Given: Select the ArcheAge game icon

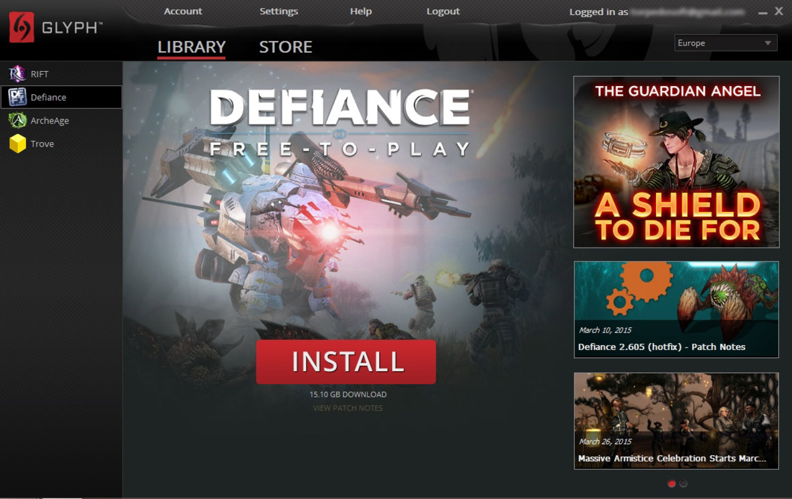Looking at the screenshot, I should pyautogui.click(x=17, y=120).
